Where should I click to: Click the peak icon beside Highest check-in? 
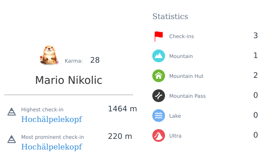pos(11,112)
